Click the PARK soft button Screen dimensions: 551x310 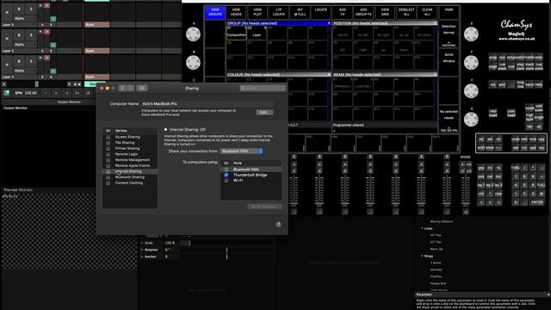tap(449, 12)
